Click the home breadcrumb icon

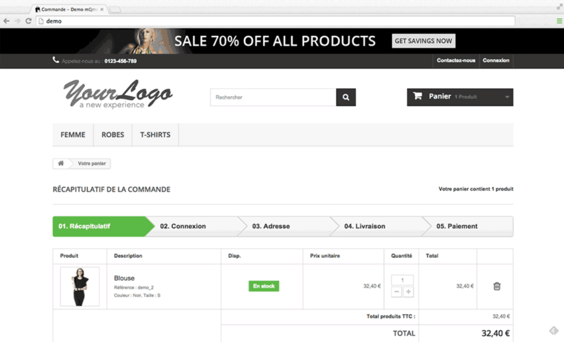(61, 164)
